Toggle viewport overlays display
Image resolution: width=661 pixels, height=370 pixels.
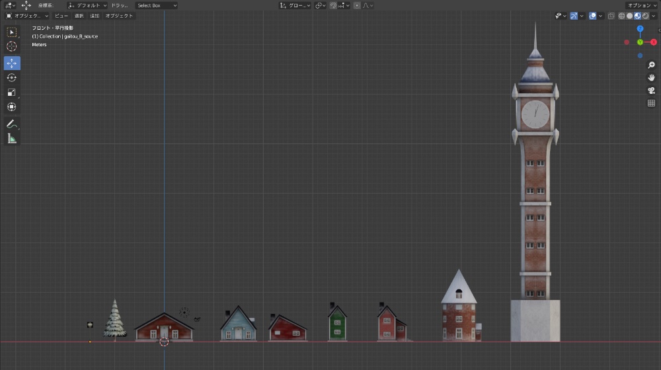click(x=592, y=16)
